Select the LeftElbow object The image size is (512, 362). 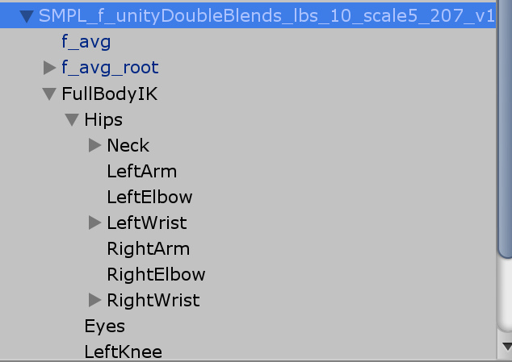tap(149, 197)
